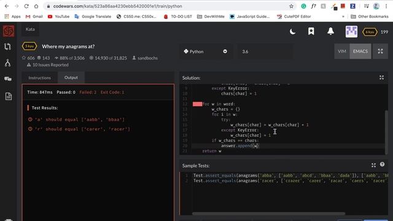Switch to the Instructions tab

point(39,78)
